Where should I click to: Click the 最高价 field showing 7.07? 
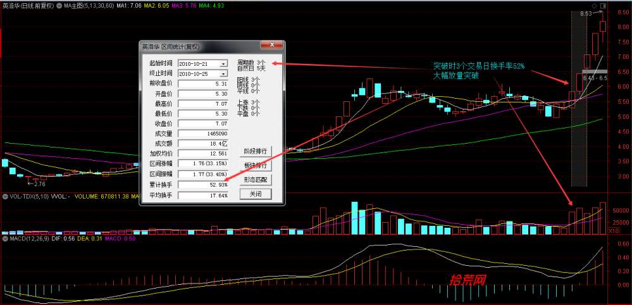[x=203, y=104]
